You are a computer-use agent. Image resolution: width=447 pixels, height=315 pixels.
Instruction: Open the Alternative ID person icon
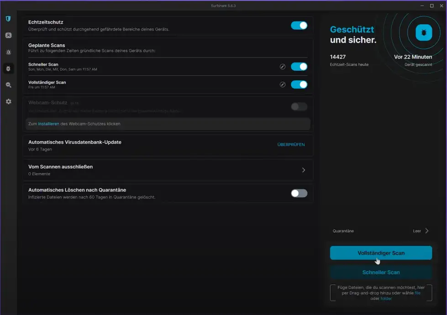coord(8,36)
